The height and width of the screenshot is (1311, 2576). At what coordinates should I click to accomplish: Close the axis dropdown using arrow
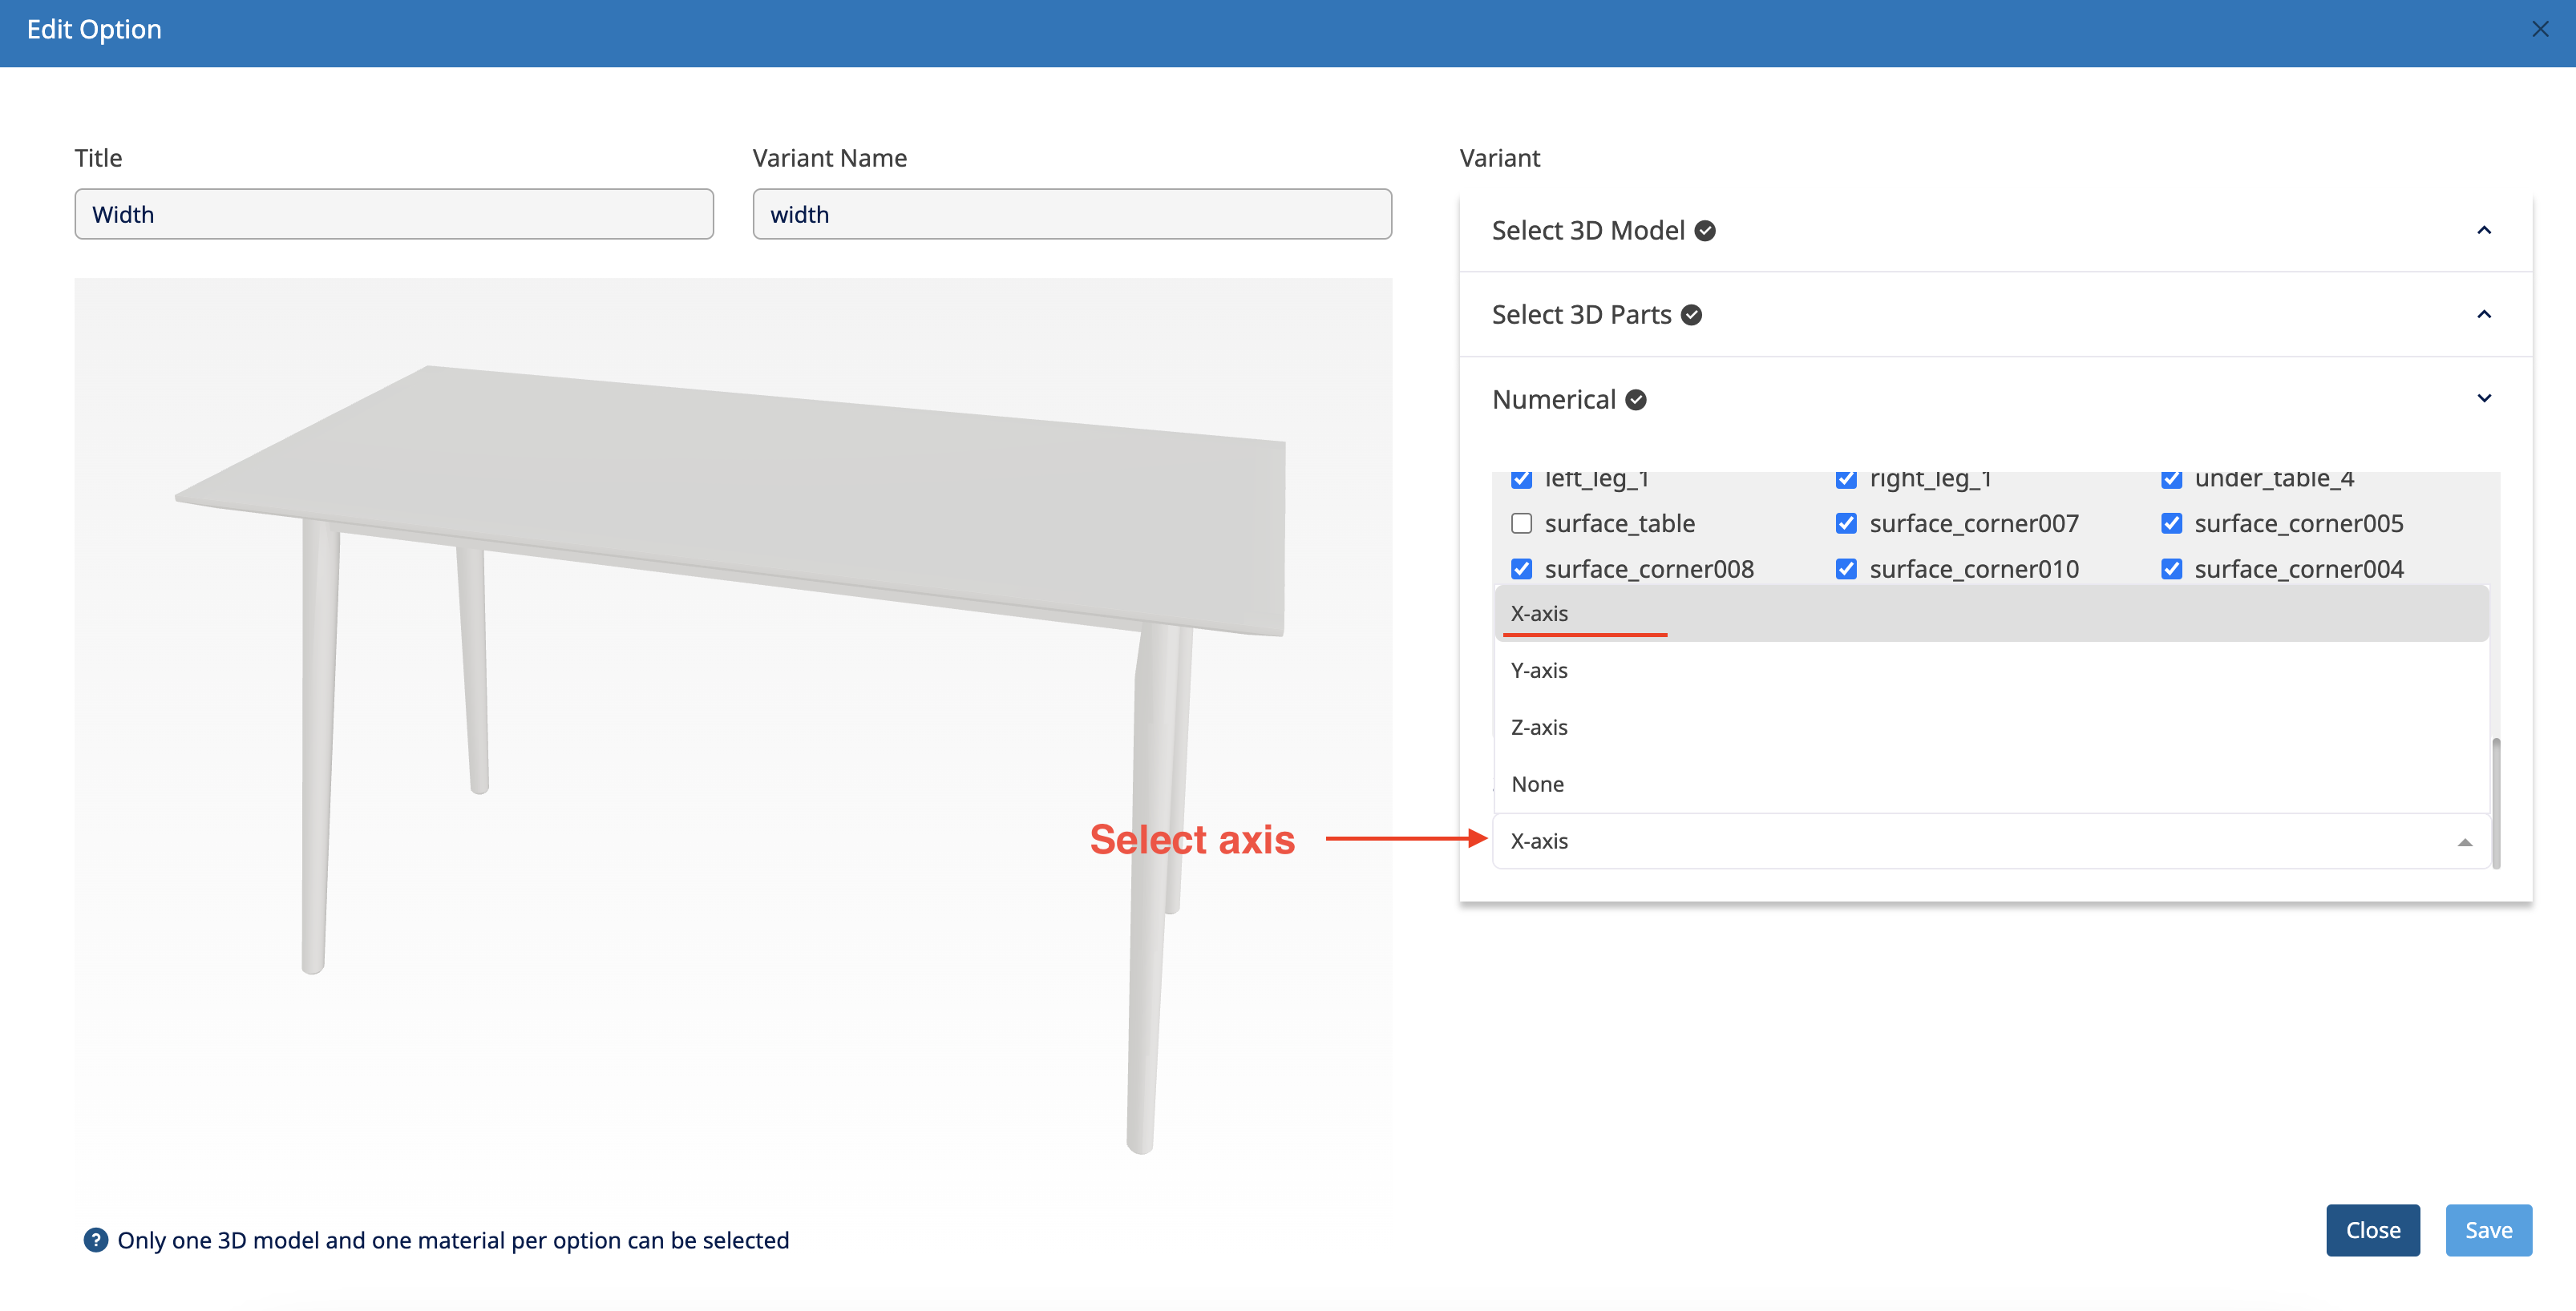click(2464, 842)
